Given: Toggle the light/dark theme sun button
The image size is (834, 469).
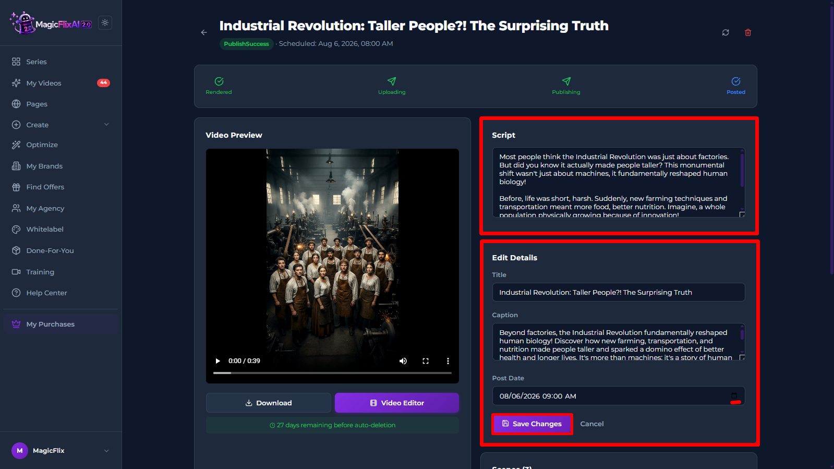Looking at the screenshot, I should coord(105,23).
